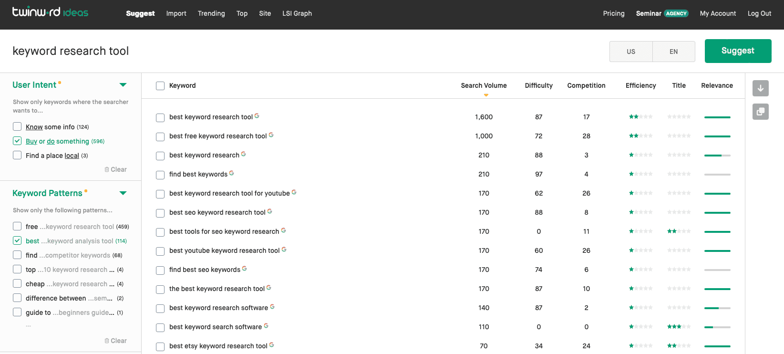Viewport: 784px width, 354px height.
Task: Uncheck the best keyword pattern checkbox
Action: pyautogui.click(x=17, y=240)
